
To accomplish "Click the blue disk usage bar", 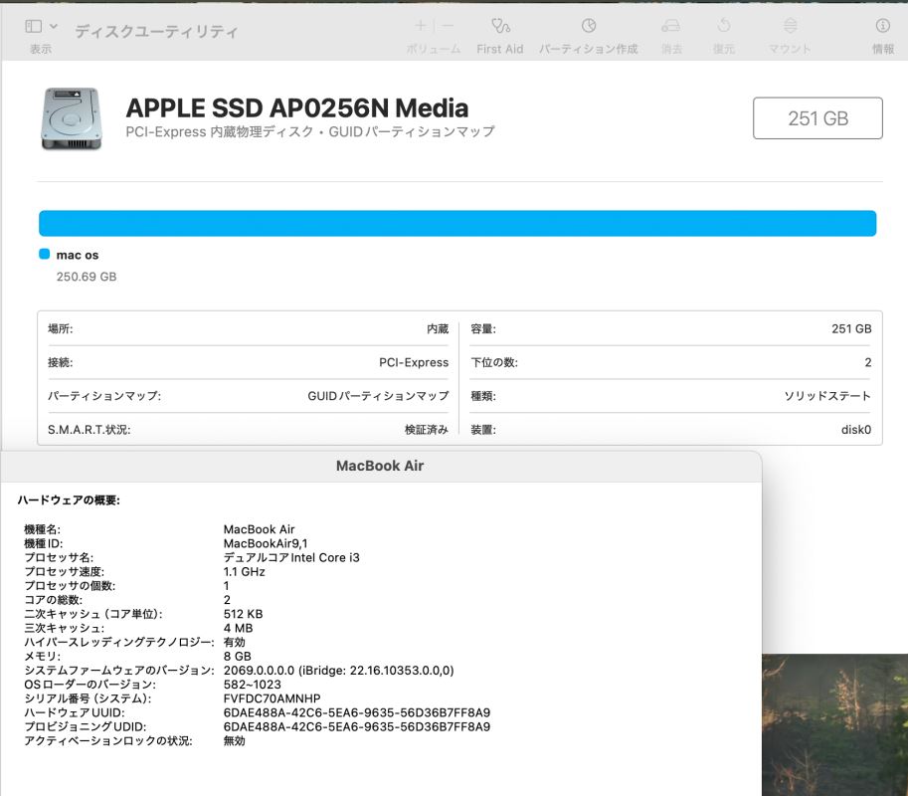I will tap(456, 224).
